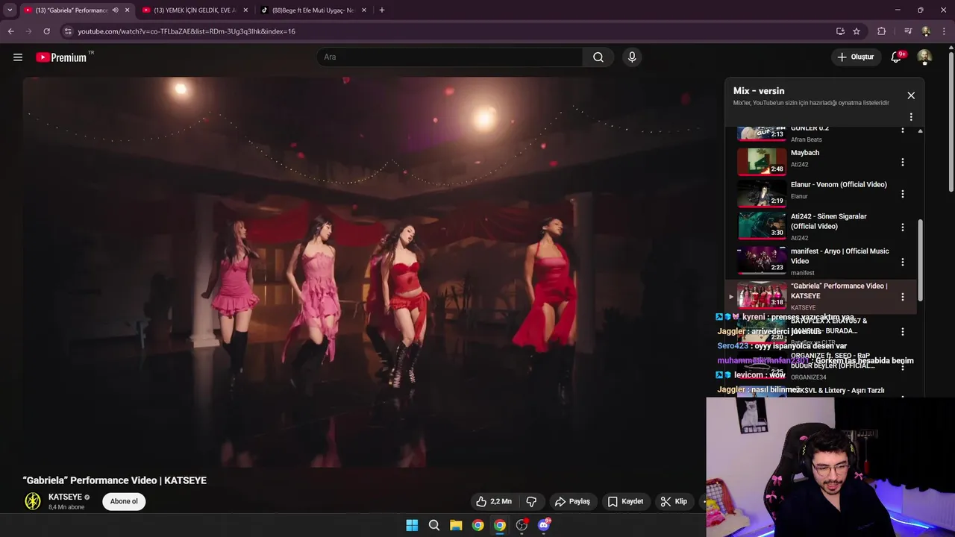Open Chrome three-dot menu
Viewport: 955px width, 537px height.
tap(945, 31)
